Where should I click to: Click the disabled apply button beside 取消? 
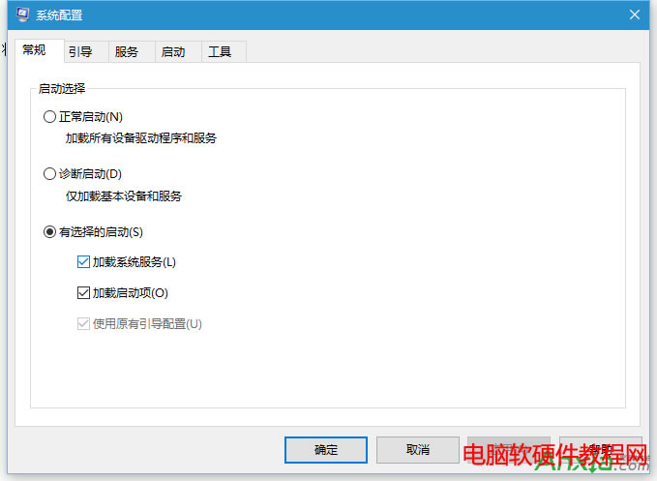tap(509, 450)
